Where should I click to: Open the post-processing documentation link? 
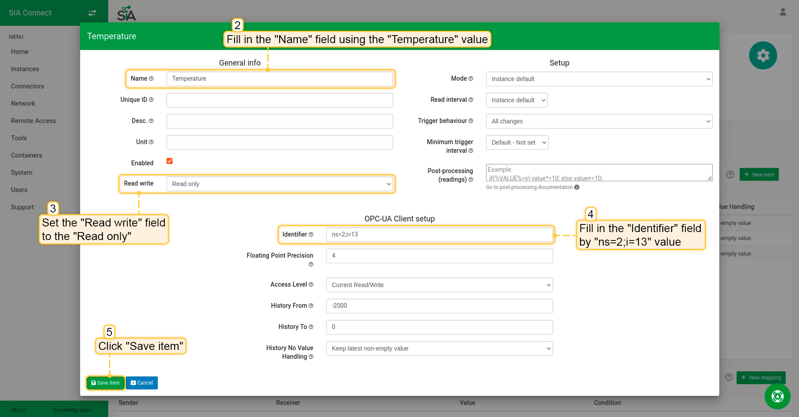pos(529,187)
